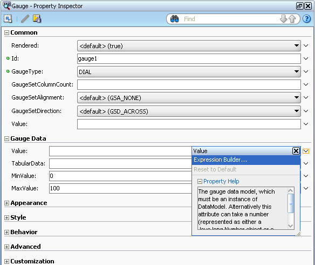
Task: Click the Find previous down arrow
Action: click(x=284, y=19)
